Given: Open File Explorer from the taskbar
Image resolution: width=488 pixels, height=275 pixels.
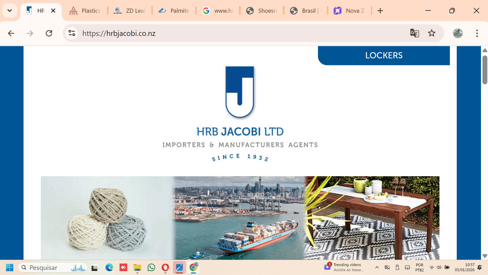Looking at the screenshot, I should [x=137, y=268].
